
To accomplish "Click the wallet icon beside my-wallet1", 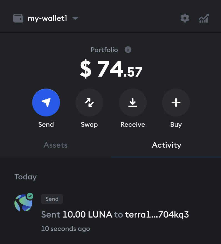I will coord(19,19).
